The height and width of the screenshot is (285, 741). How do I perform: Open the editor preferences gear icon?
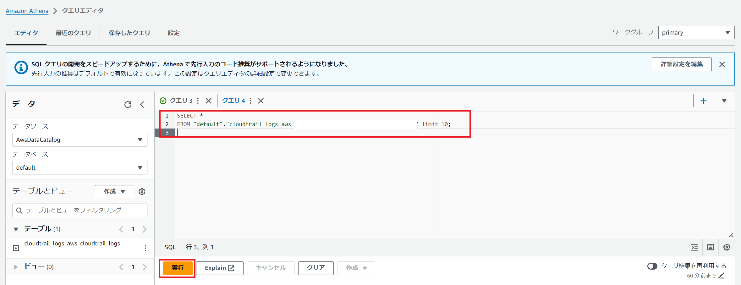(727, 247)
